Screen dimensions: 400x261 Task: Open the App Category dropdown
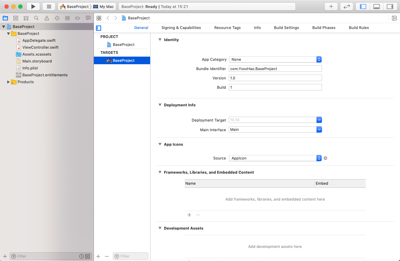tap(275, 59)
